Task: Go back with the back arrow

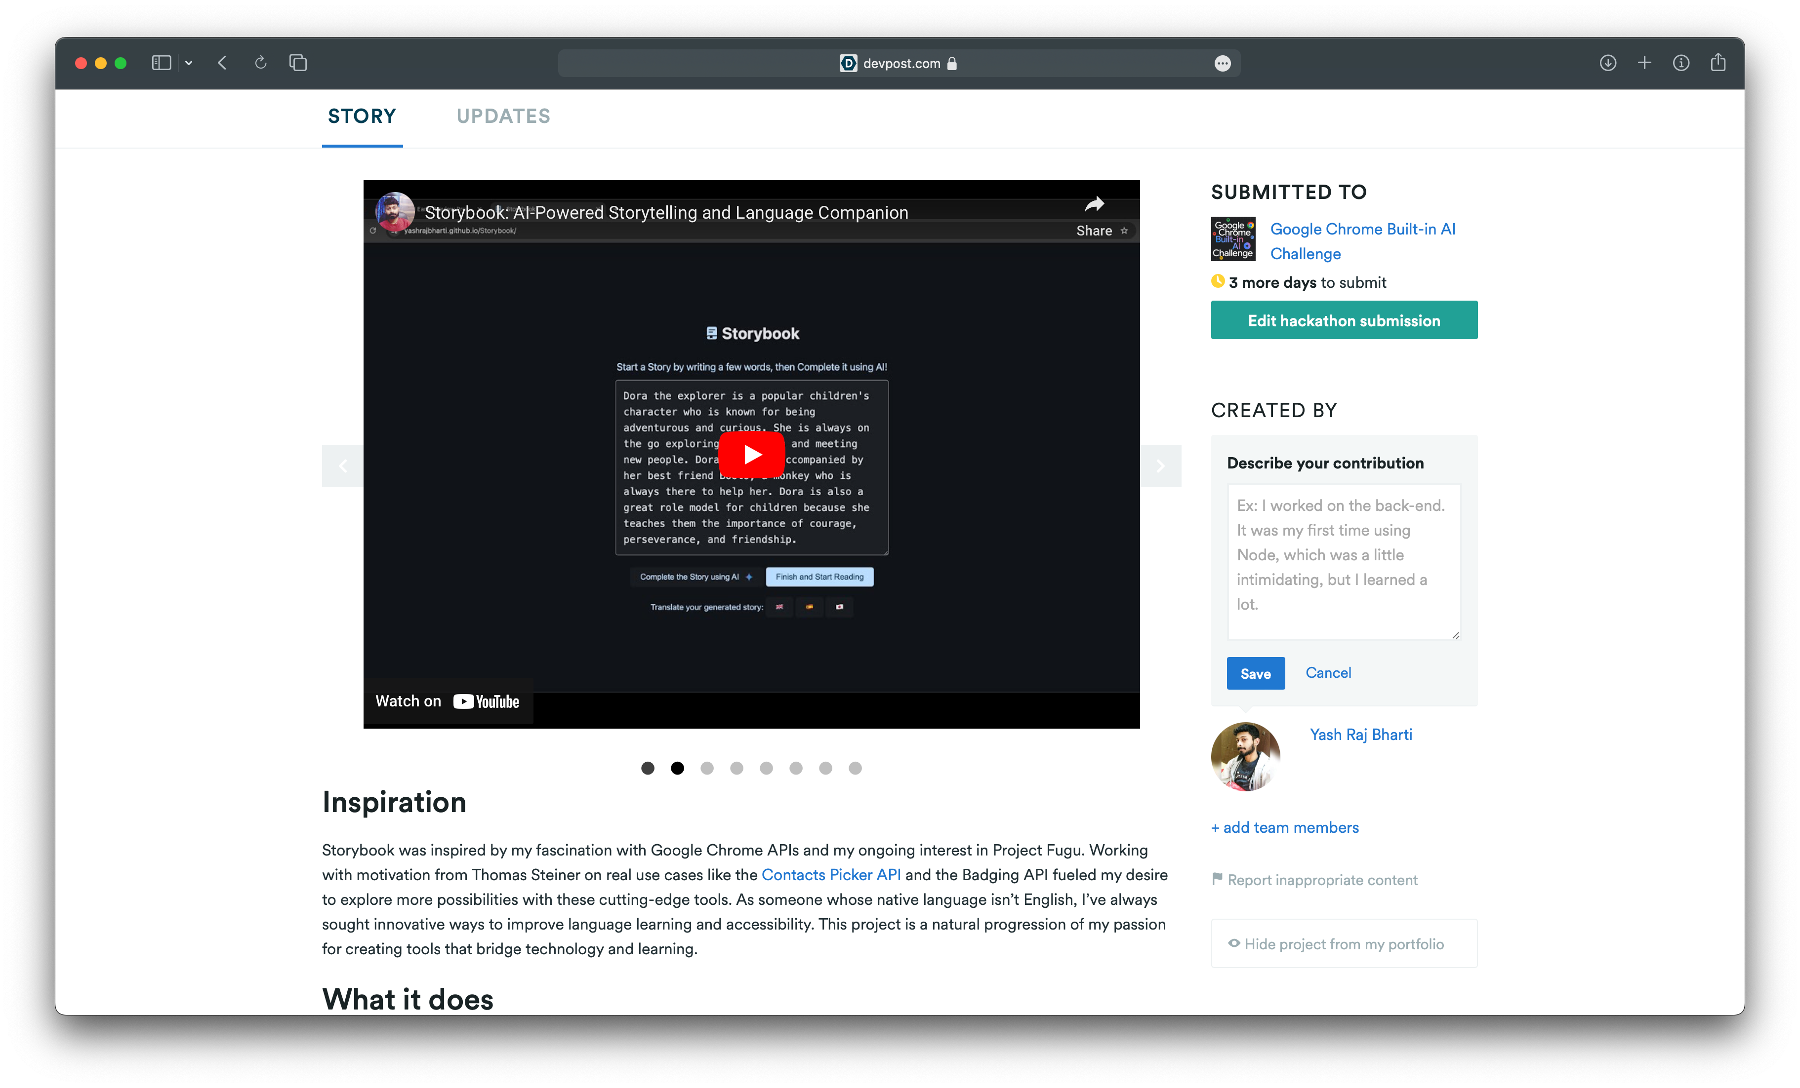Action: click(222, 63)
